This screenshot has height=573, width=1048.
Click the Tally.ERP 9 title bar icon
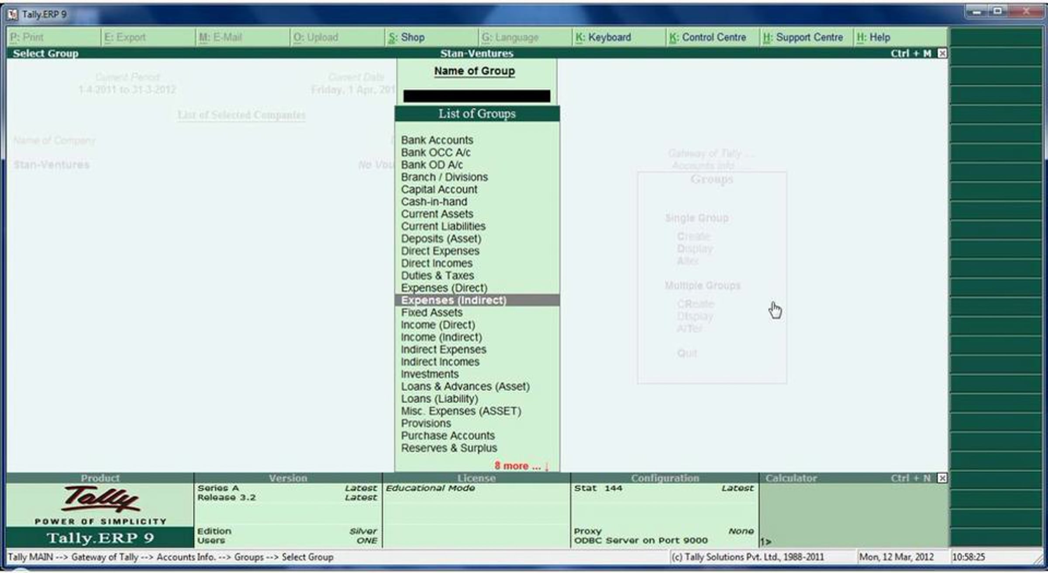(13, 14)
